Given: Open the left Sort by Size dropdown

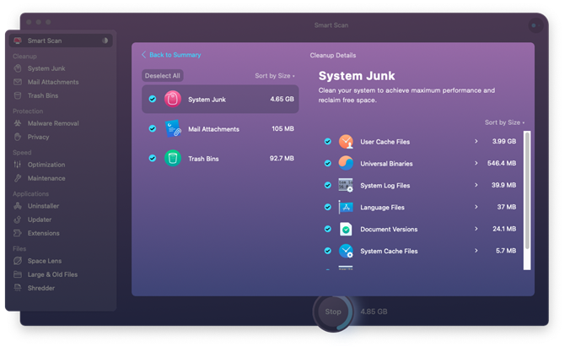Looking at the screenshot, I should [275, 76].
